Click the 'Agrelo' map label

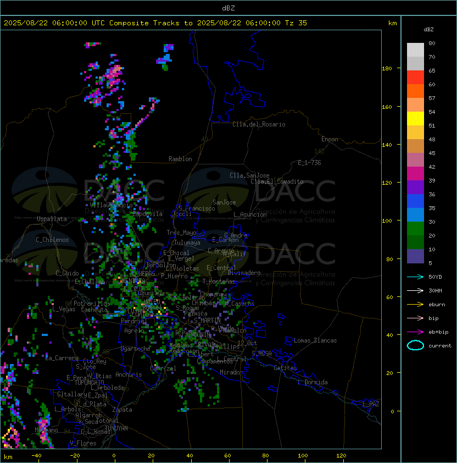click(134, 330)
